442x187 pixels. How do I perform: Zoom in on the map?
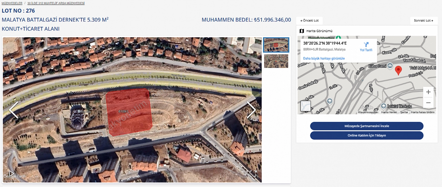click(x=428, y=92)
